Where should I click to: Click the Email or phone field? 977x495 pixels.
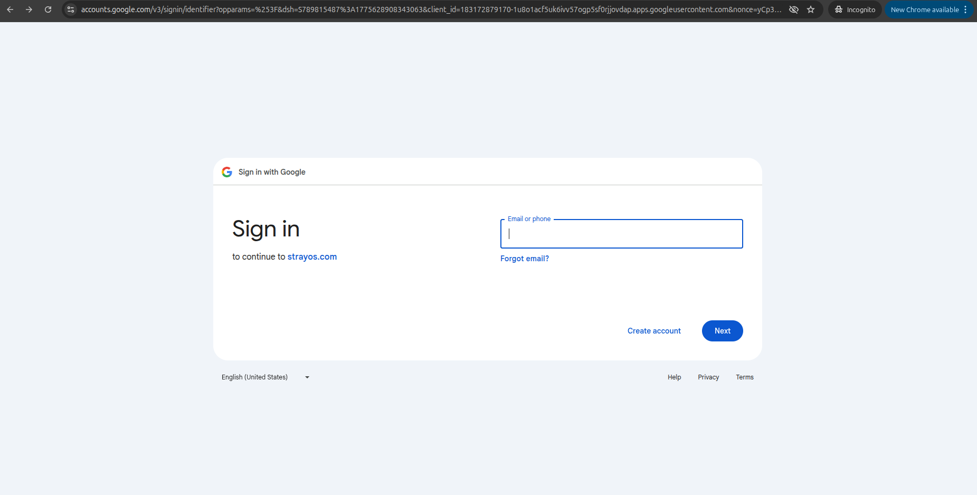click(621, 234)
